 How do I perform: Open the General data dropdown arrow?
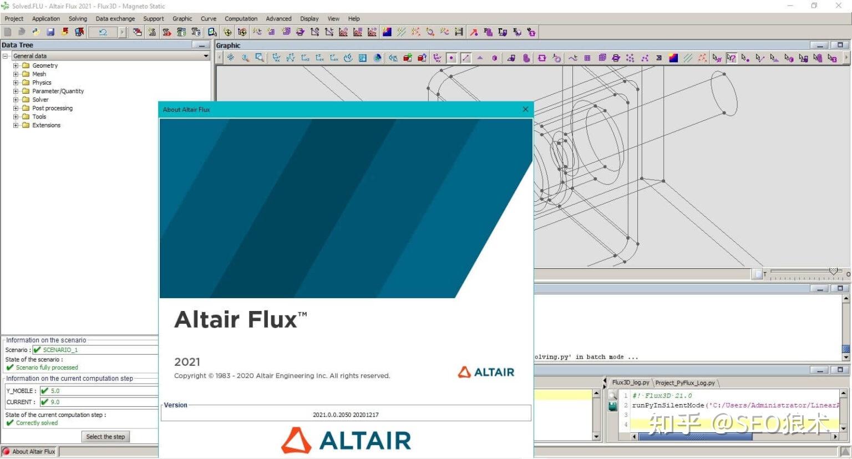click(206, 55)
